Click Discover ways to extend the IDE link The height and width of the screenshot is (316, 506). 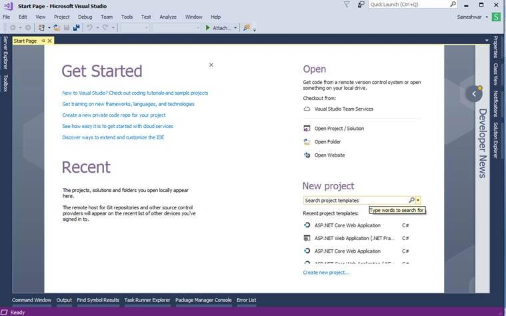coord(113,137)
